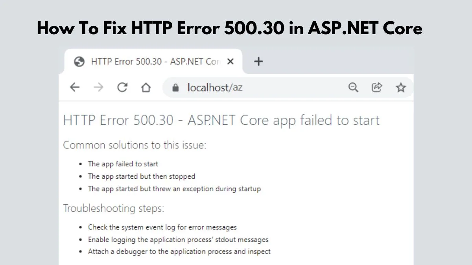472x265 pixels.
Task: Open the browser home page
Action: [146, 87]
